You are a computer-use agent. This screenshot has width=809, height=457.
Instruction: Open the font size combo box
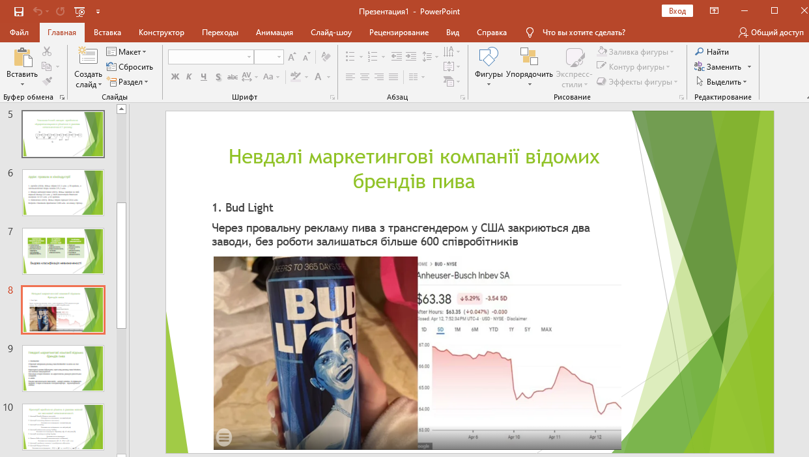tap(268, 57)
